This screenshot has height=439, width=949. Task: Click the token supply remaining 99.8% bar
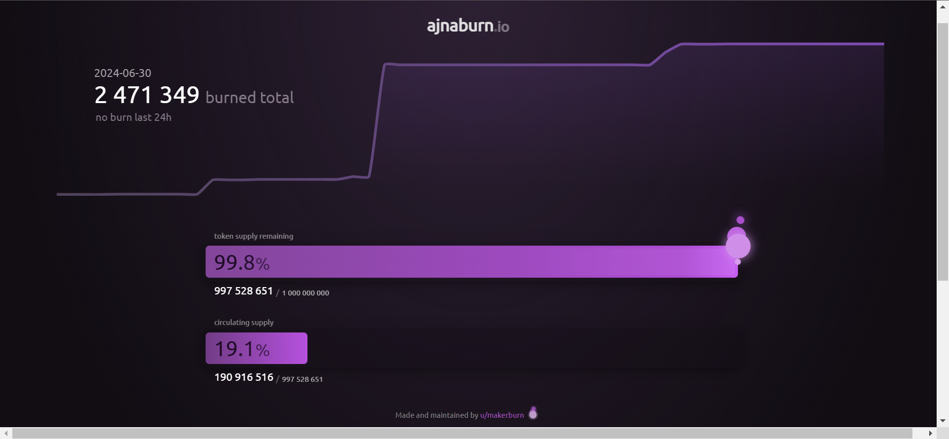(472, 261)
